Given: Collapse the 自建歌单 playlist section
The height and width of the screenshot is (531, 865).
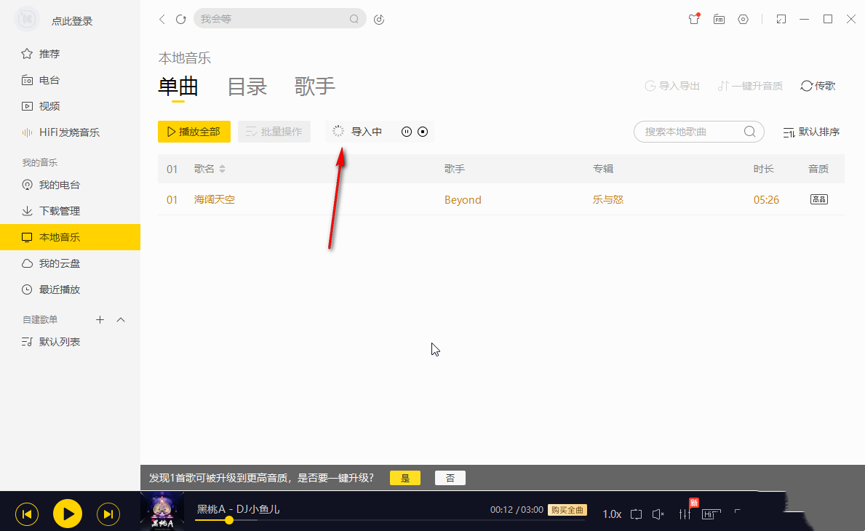Looking at the screenshot, I should click(x=121, y=319).
